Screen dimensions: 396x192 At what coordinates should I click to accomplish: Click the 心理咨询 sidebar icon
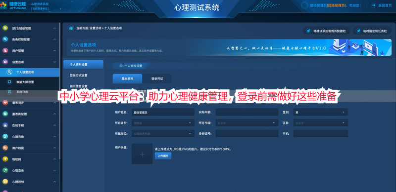click(5, 137)
